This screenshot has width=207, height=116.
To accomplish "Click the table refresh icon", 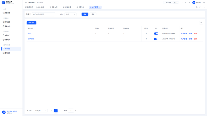I will tap(201, 23).
